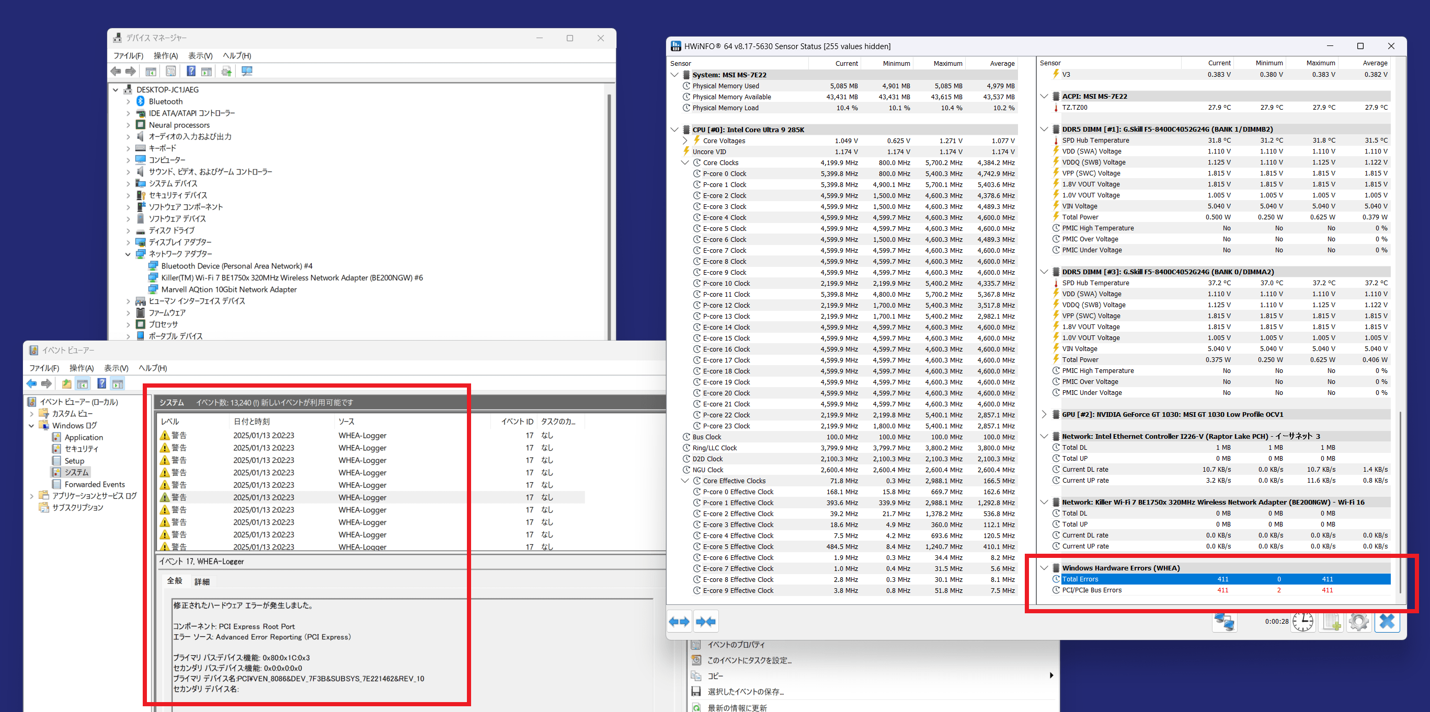The width and height of the screenshot is (1430, 712).
Task: Open HWiNFO remote network monitors icon
Action: tap(1225, 621)
